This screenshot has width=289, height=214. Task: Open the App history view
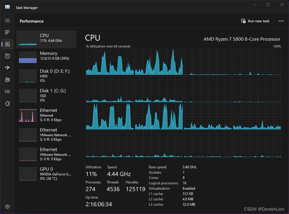(x=7, y=56)
